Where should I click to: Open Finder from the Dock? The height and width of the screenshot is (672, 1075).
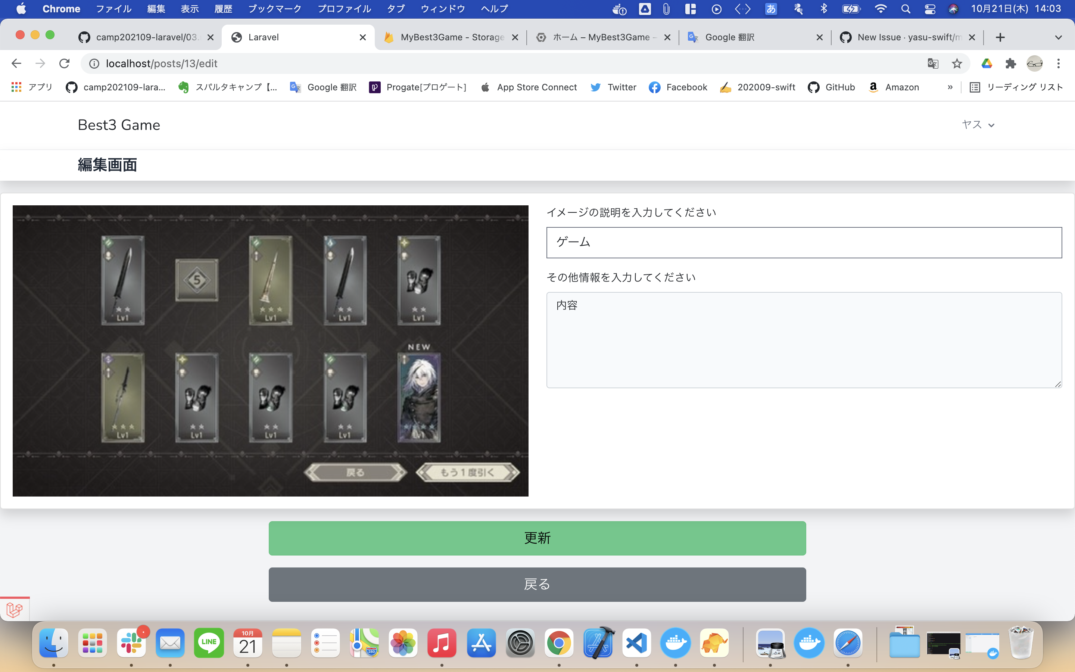click(54, 643)
